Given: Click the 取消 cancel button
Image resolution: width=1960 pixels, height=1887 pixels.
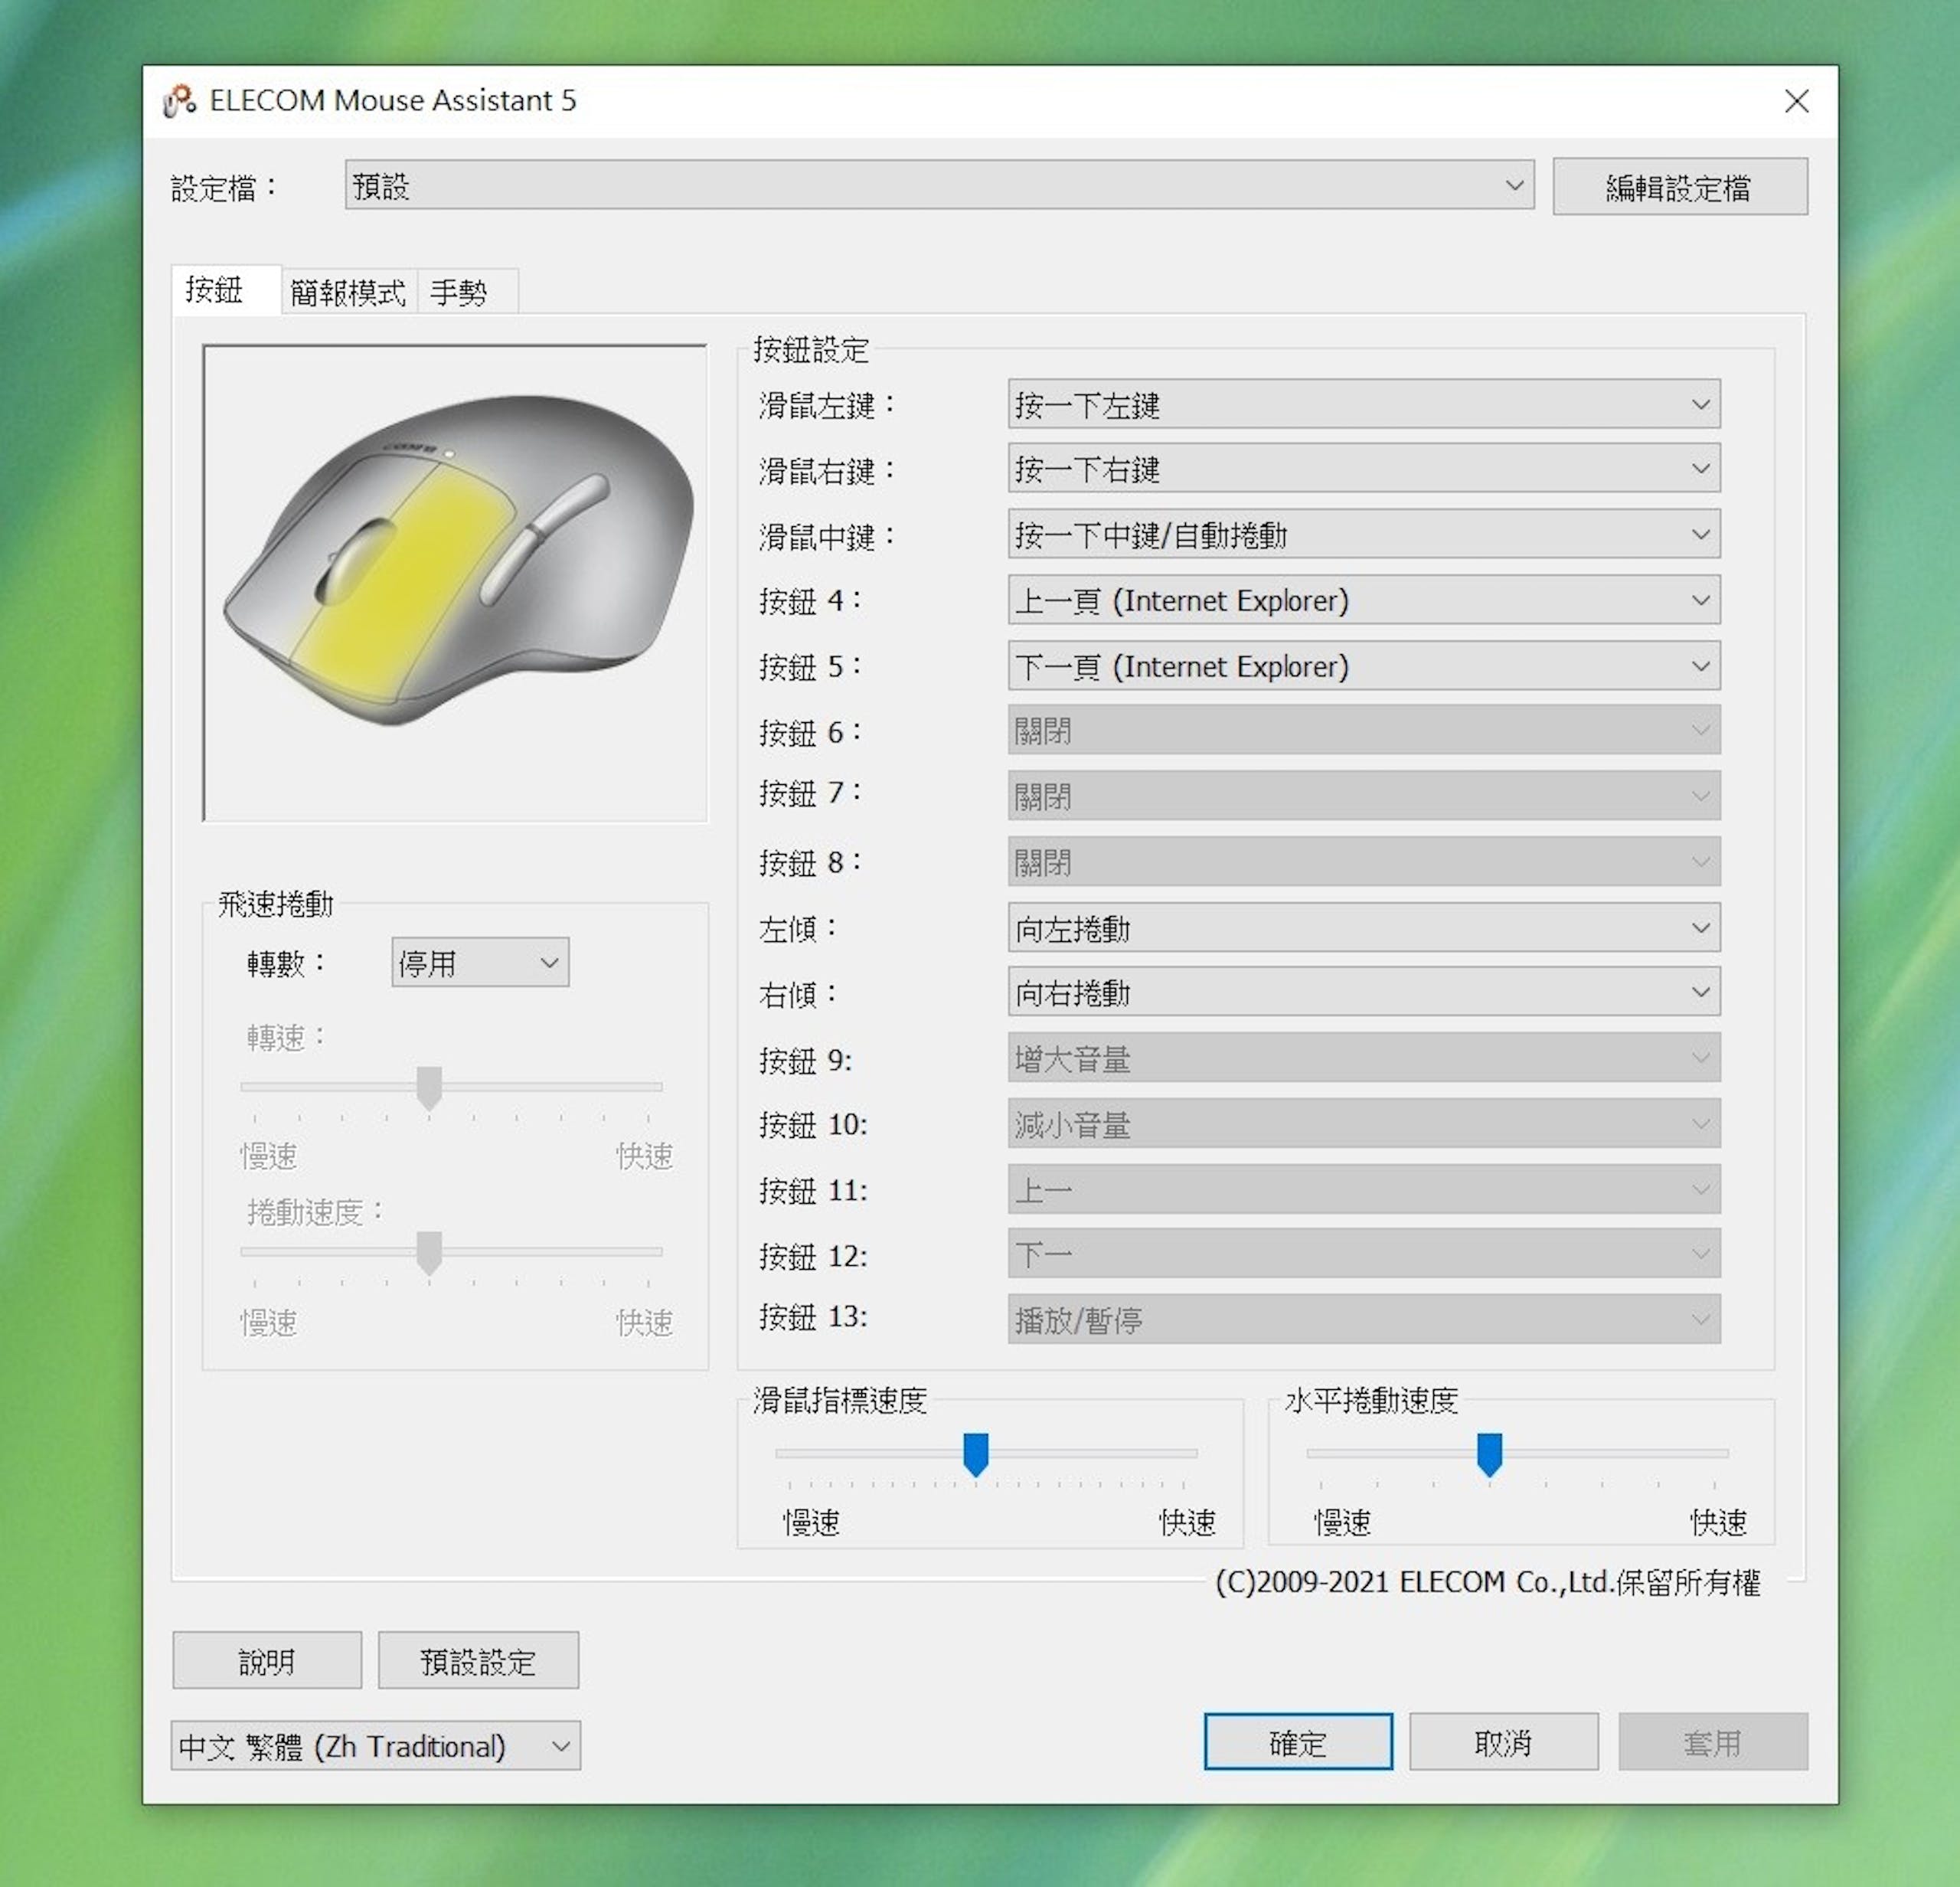Looking at the screenshot, I should click(1504, 1742).
